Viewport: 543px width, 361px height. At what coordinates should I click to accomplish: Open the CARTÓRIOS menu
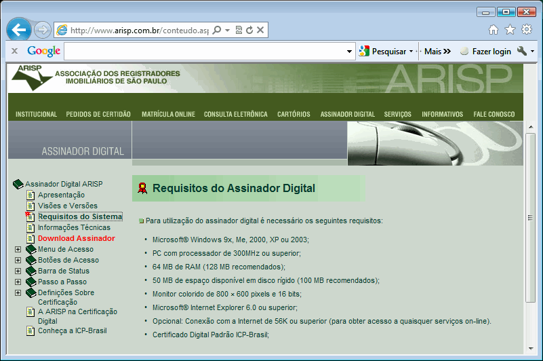[294, 114]
